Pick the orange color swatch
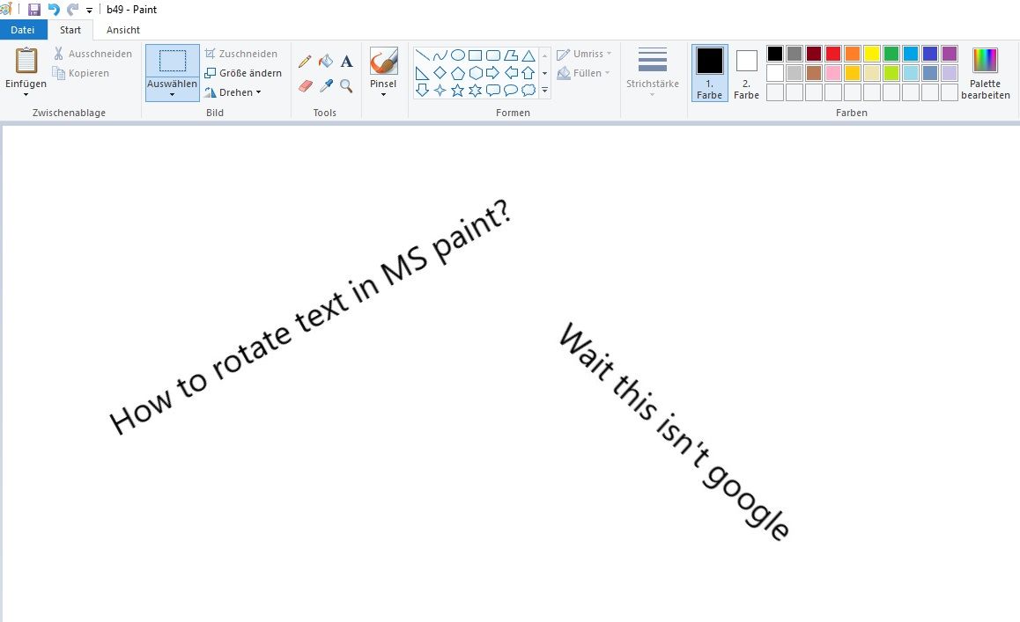Screen dimensions: 1020x622 pos(852,54)
